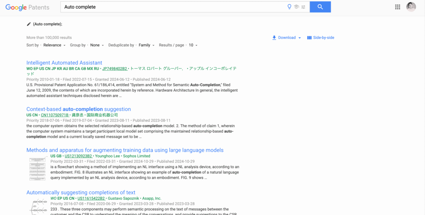Click the blue search magnifier button
The width and height of the screenshot is (425, 215).
coord(320,7)
